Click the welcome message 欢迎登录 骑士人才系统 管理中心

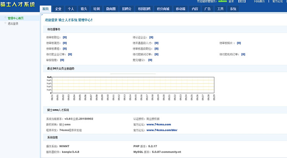68,20
